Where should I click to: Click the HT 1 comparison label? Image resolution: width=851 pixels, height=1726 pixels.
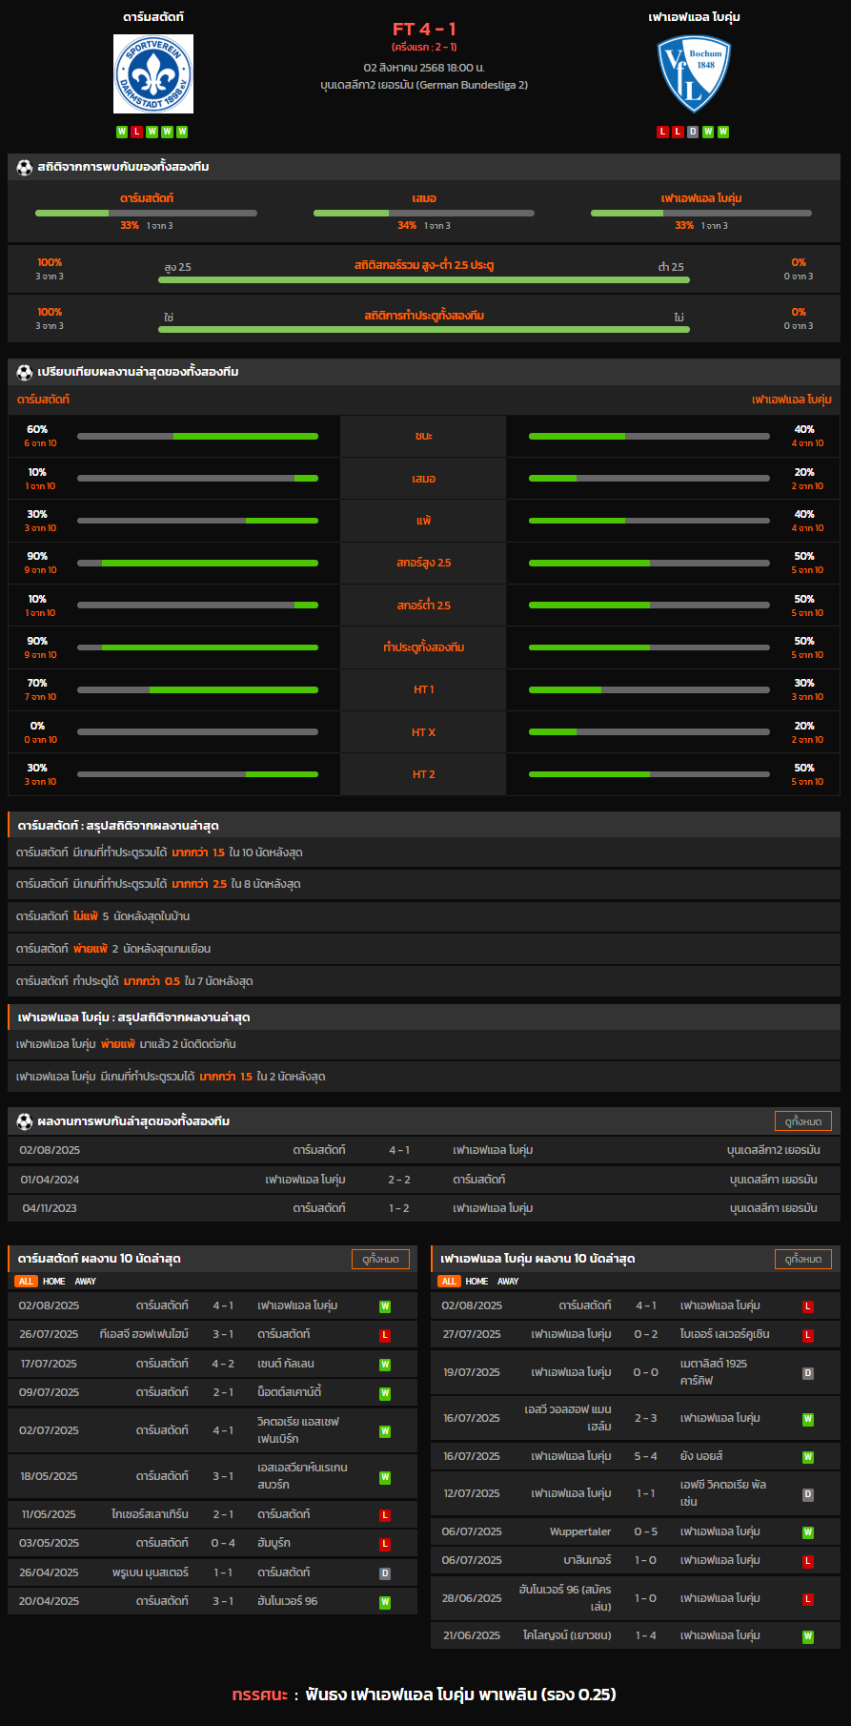423,689
